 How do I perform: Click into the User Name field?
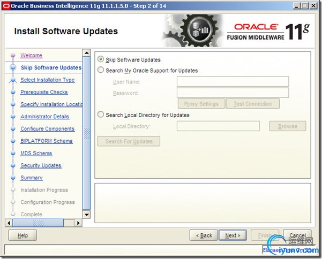[233, 82]
